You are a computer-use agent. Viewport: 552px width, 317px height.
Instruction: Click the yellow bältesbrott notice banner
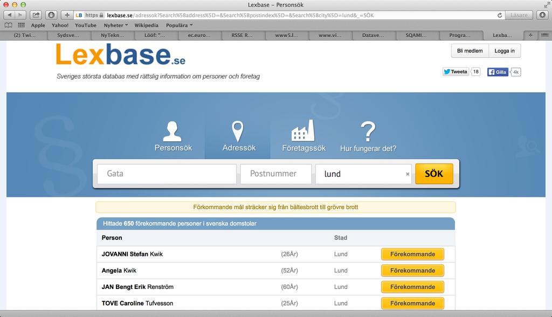(275, 207)
